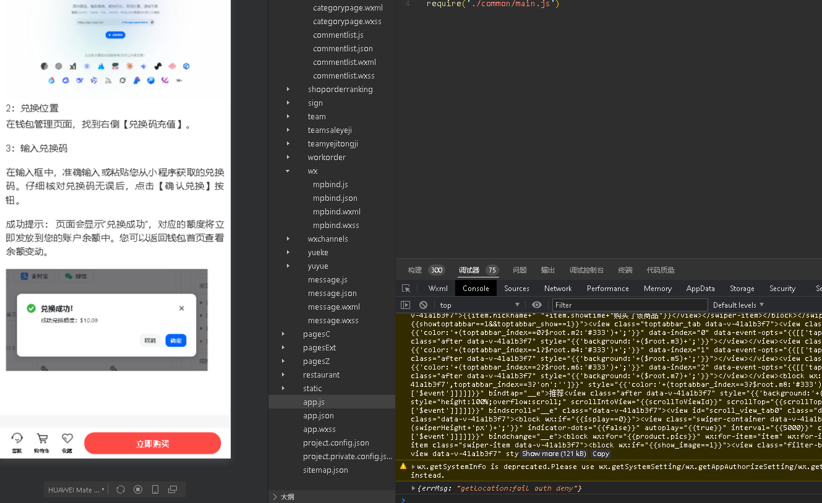The width and height of the screenshot is (822, 503).
Task: Click the eye live expression icon
Action: pos(536,305)
